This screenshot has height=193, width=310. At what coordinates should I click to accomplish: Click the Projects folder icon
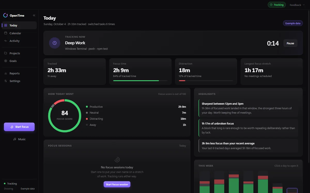[x=6, y=53]
